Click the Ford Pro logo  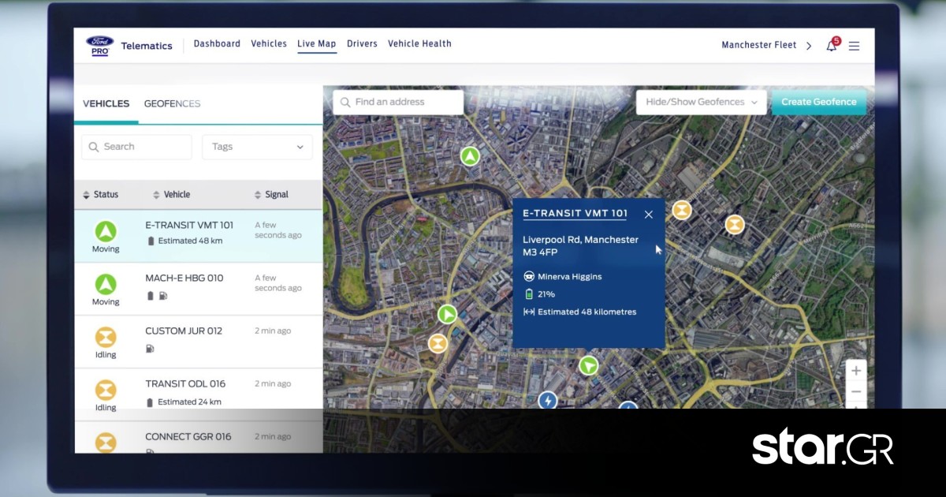[100, 46]
